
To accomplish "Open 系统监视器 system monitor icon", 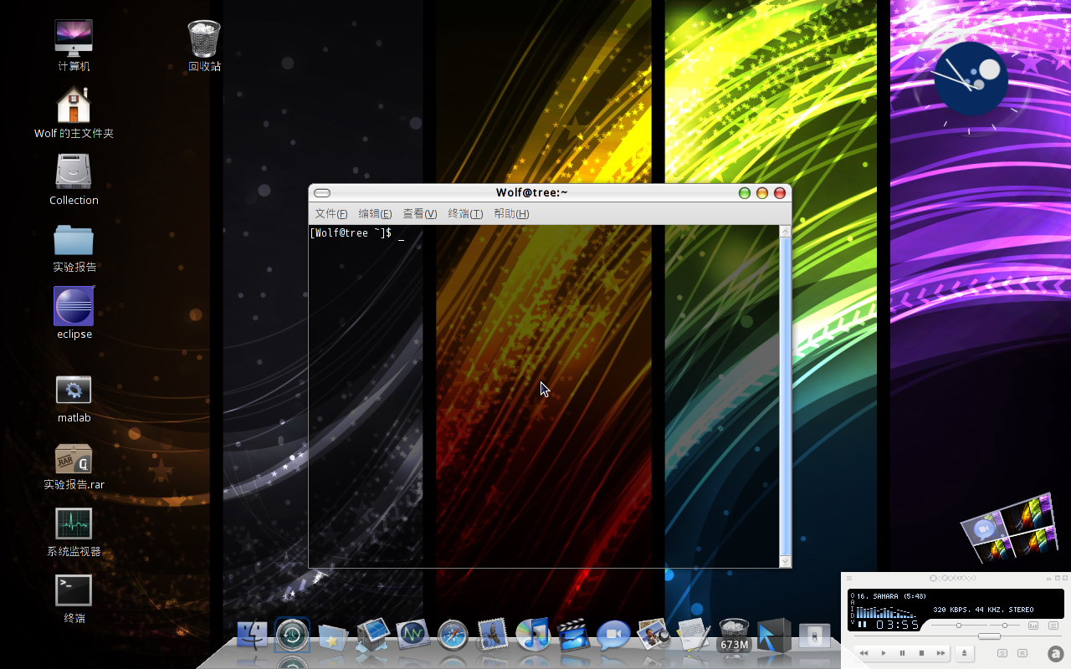I will (74, 523).
